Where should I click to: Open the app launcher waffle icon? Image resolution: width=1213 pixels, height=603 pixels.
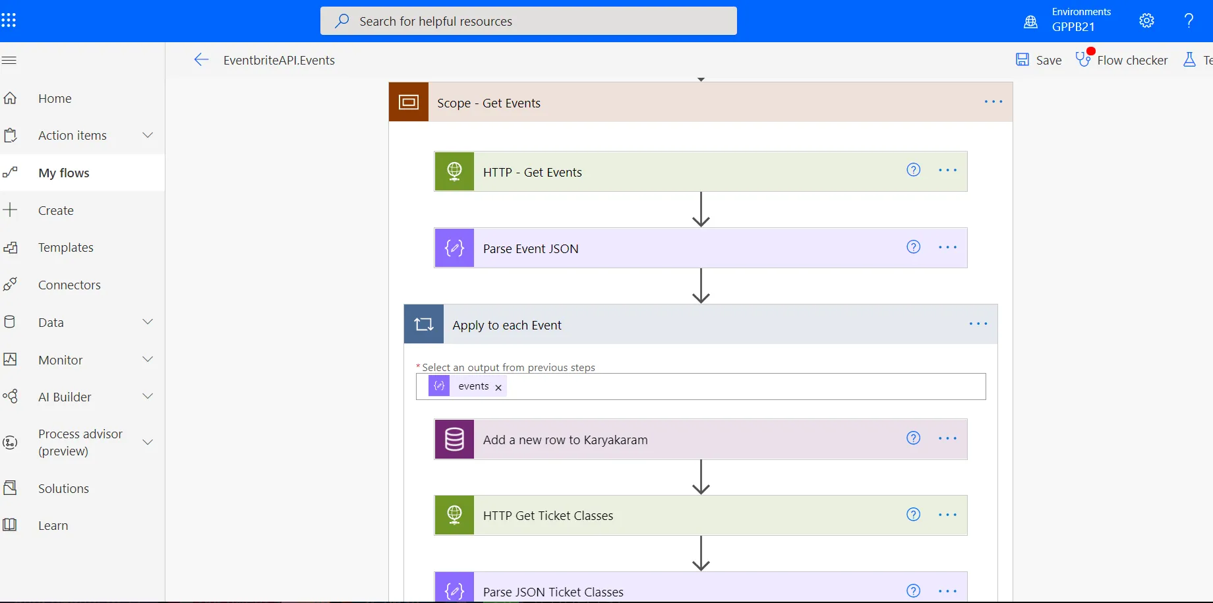click(9, 20)
